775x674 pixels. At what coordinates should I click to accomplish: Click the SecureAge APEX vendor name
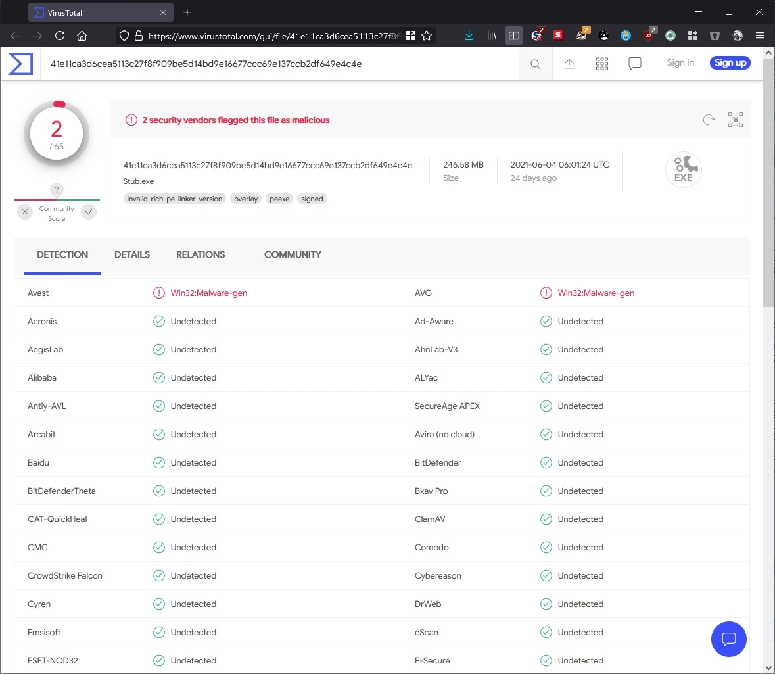click(447, 406)
